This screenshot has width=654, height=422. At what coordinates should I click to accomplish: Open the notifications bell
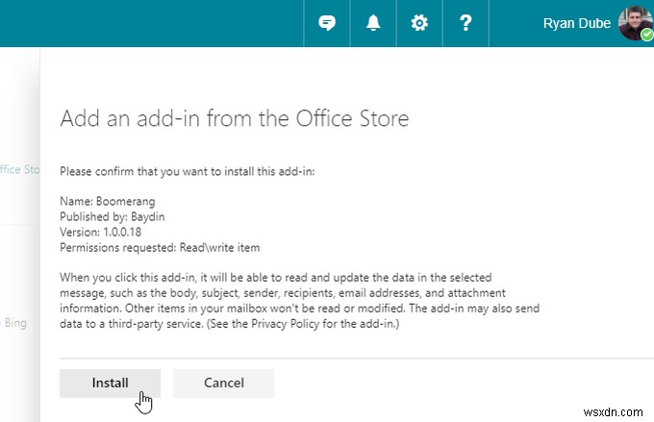coord(373,23)
